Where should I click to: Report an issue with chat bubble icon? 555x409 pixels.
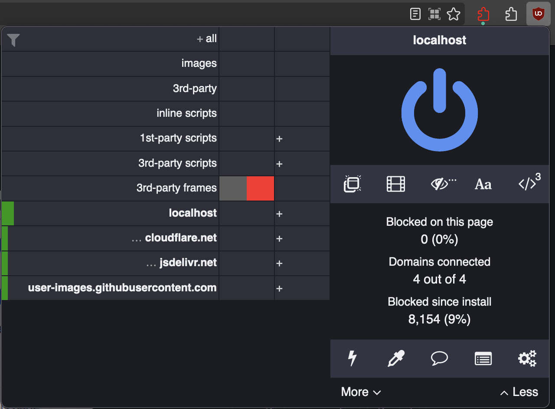click(x=439, y=359)
